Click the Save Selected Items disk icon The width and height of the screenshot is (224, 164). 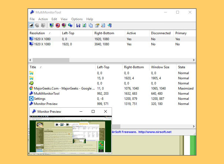(x=78, y=25)
